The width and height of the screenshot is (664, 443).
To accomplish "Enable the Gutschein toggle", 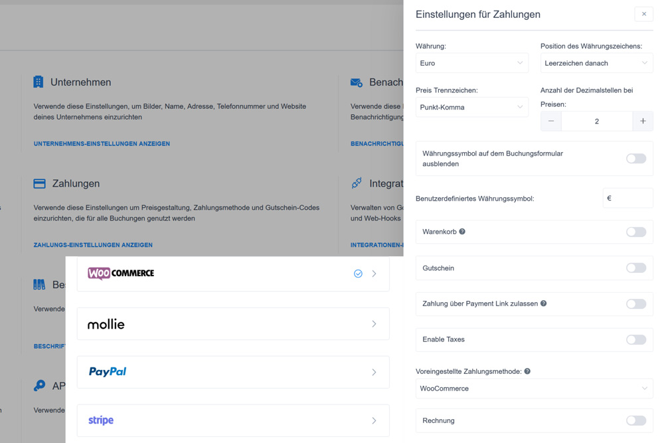I will (x=636, y=268).
